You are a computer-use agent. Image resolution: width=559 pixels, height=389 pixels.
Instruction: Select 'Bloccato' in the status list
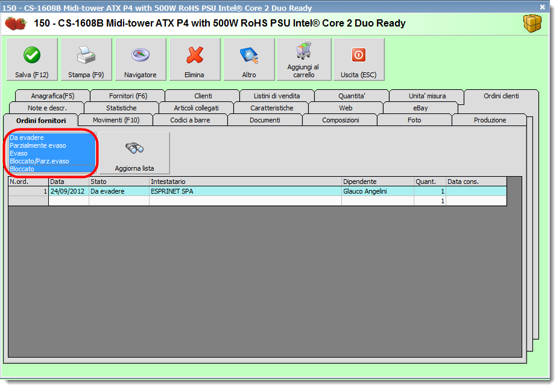[x=52, y=169]
